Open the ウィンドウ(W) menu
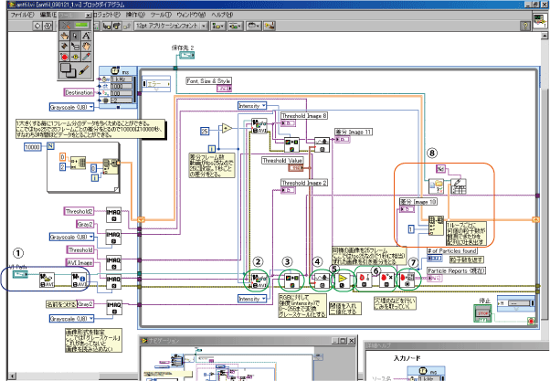 point(191,15)
